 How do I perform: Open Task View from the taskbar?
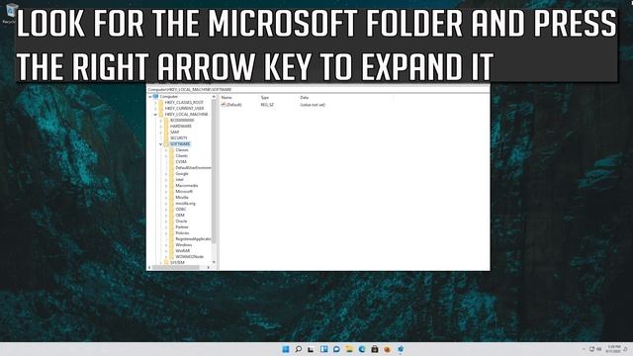click(x=311, y=349)
